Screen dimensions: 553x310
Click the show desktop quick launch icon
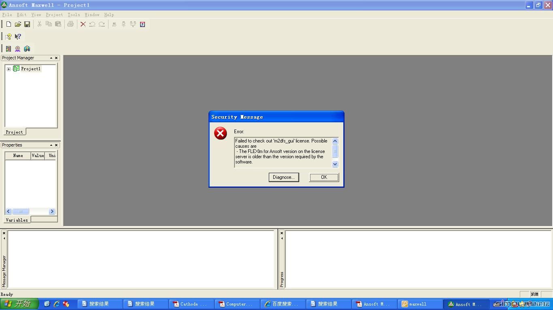pyautogui.click(x=47, y=304)
